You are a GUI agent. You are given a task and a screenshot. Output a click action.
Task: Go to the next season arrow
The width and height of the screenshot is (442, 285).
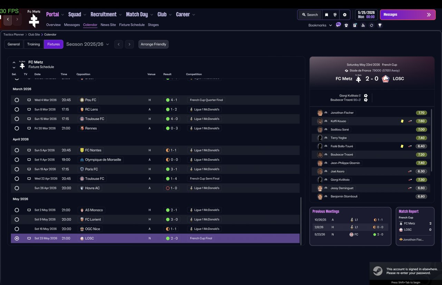pos(129,44)
